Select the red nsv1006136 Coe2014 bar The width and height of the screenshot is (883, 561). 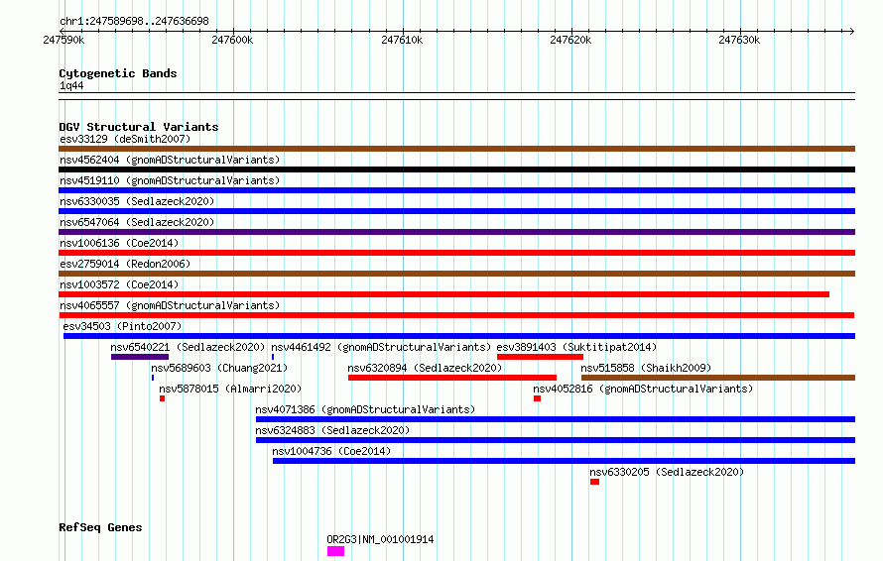456,253
